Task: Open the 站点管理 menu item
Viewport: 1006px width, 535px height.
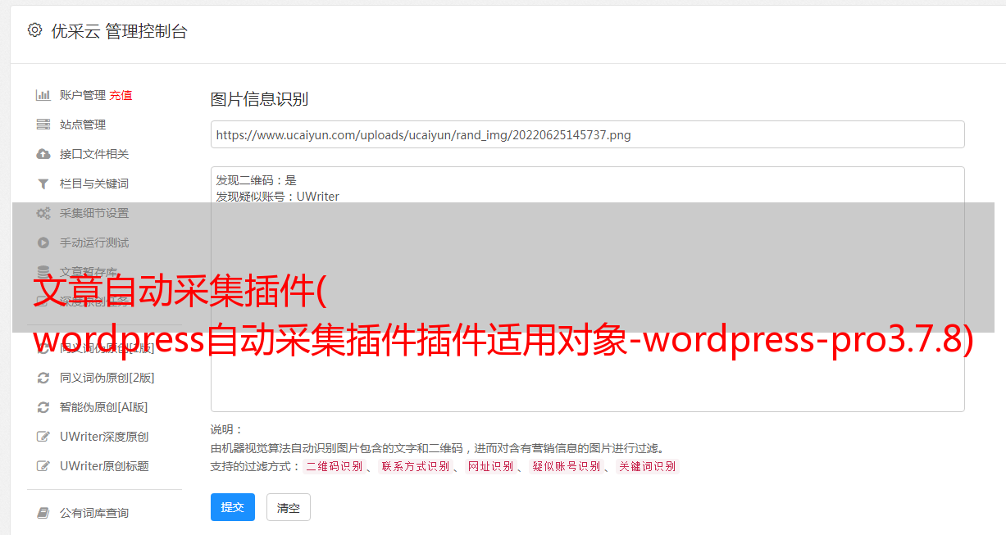Action: (x=83, y=125)
